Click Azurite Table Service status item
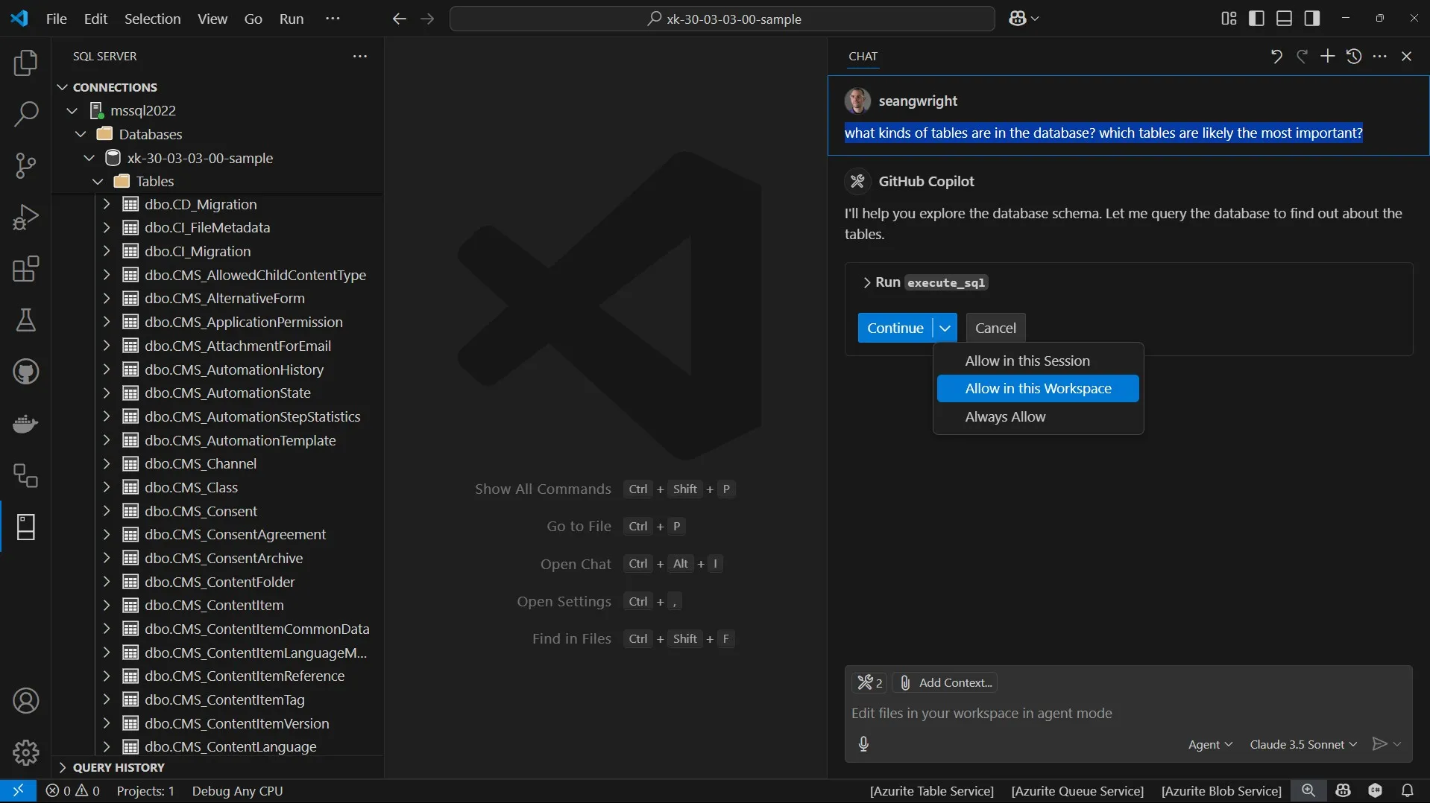Screen dimensions: 1430x803 931,791
